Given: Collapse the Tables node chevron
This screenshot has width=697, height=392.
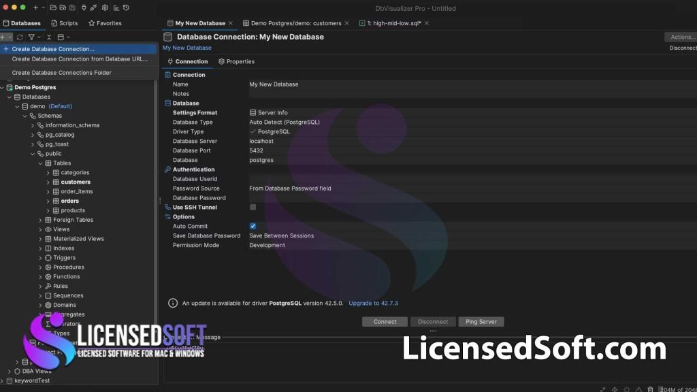Looking at the screenshot, I should tap(40, 163).
